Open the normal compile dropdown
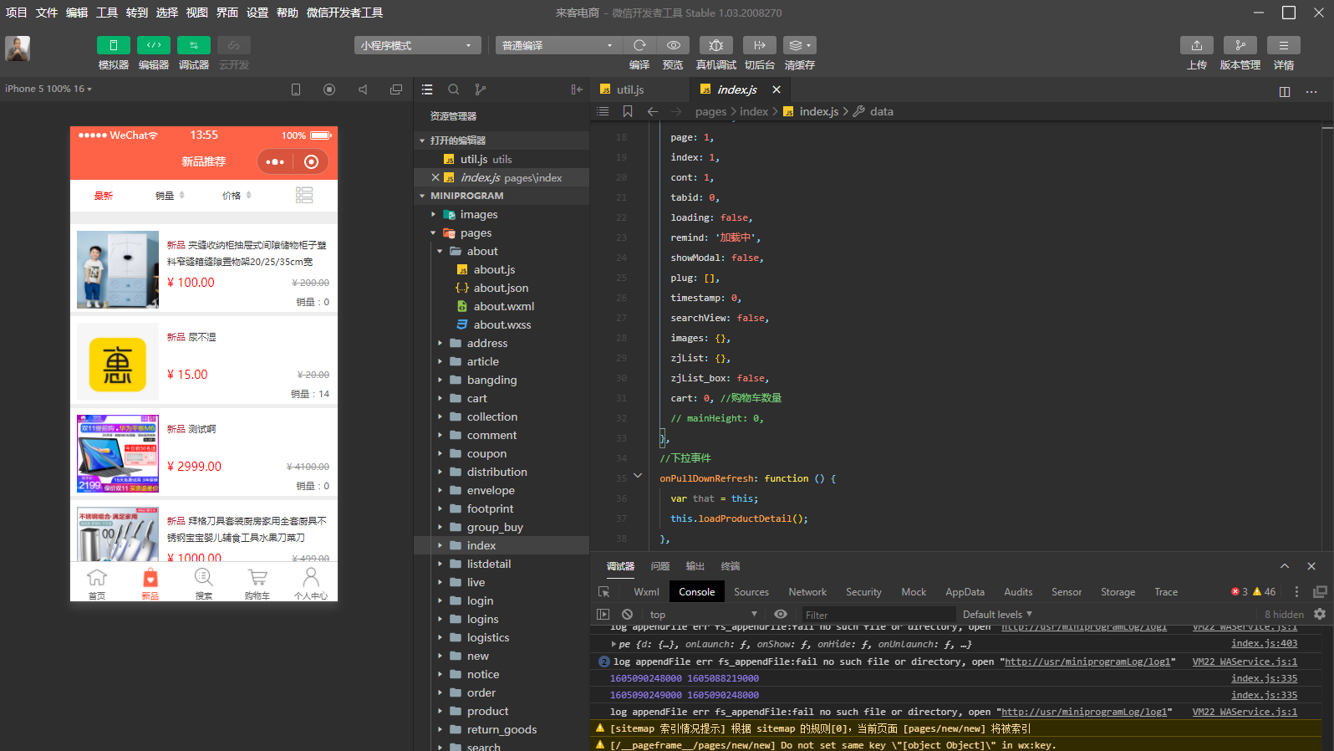1334x751 pixels. [558, 45]
